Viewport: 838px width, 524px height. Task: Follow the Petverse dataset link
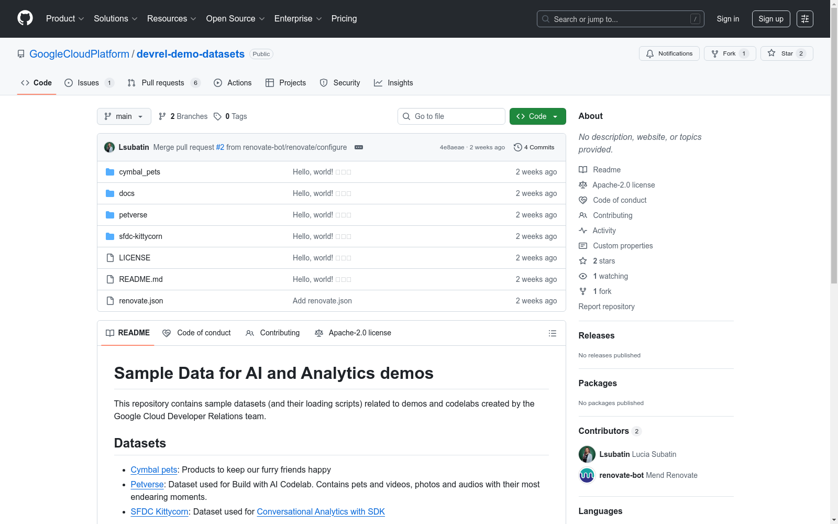click(147, 484)
